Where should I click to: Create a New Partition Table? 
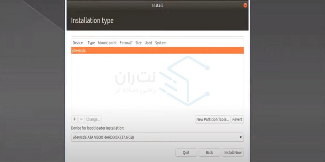213,119
